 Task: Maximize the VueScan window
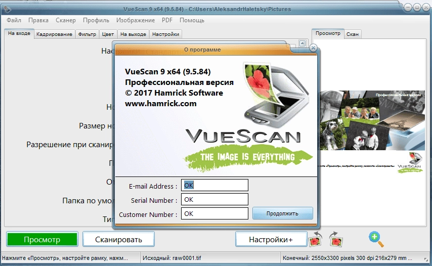click(x=417, y=8)
